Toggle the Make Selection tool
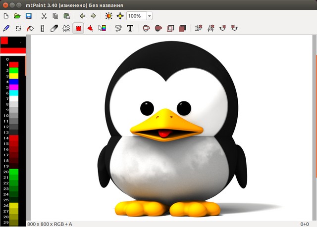Screen dimensions: 317x227 pyautogui.click(x=78, y=28)
